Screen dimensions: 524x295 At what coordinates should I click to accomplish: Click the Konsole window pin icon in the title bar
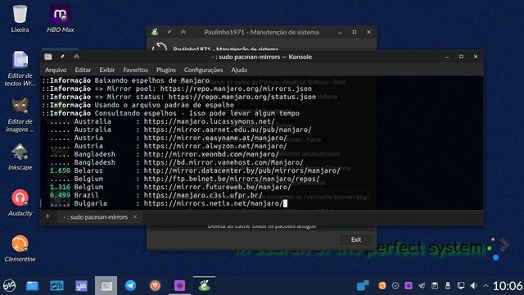pyautogui.click(x=62, y=57)
